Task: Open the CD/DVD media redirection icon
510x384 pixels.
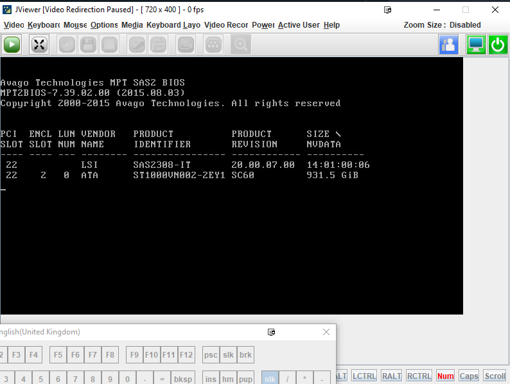Action: (x=67, y=44)
